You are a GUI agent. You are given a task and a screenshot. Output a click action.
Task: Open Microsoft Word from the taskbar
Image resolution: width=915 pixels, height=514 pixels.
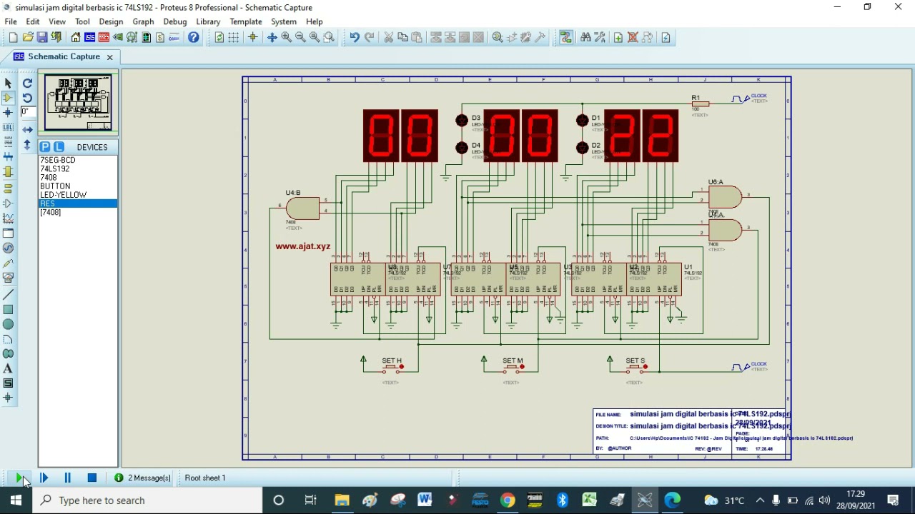click(425, 500)
